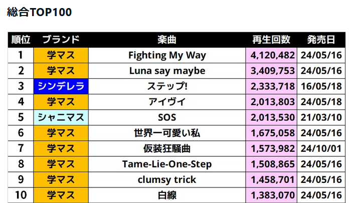The image size is (356, 203).
Task: Select the SOS song title
Action: 167,118
